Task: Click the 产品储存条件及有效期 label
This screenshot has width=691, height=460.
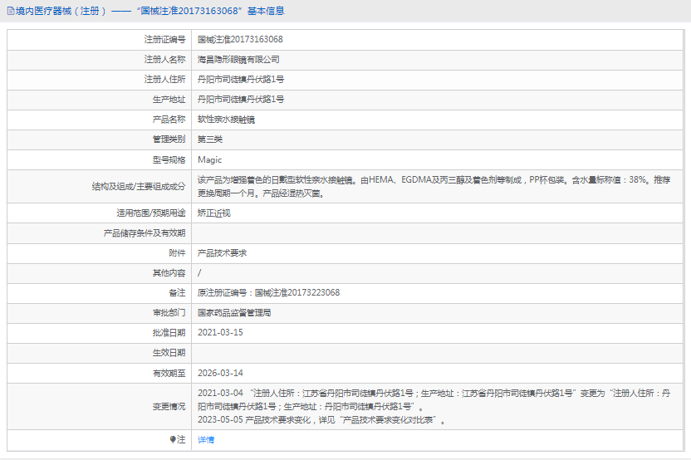Action: pos(145,233)
